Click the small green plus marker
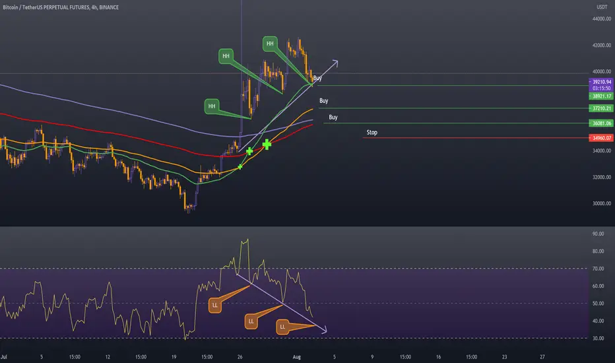The height and width of the screenshot is (363, 615). tap(240, 167)
